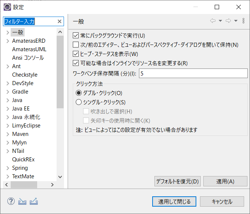Select Checkstyle preference page

25,75
